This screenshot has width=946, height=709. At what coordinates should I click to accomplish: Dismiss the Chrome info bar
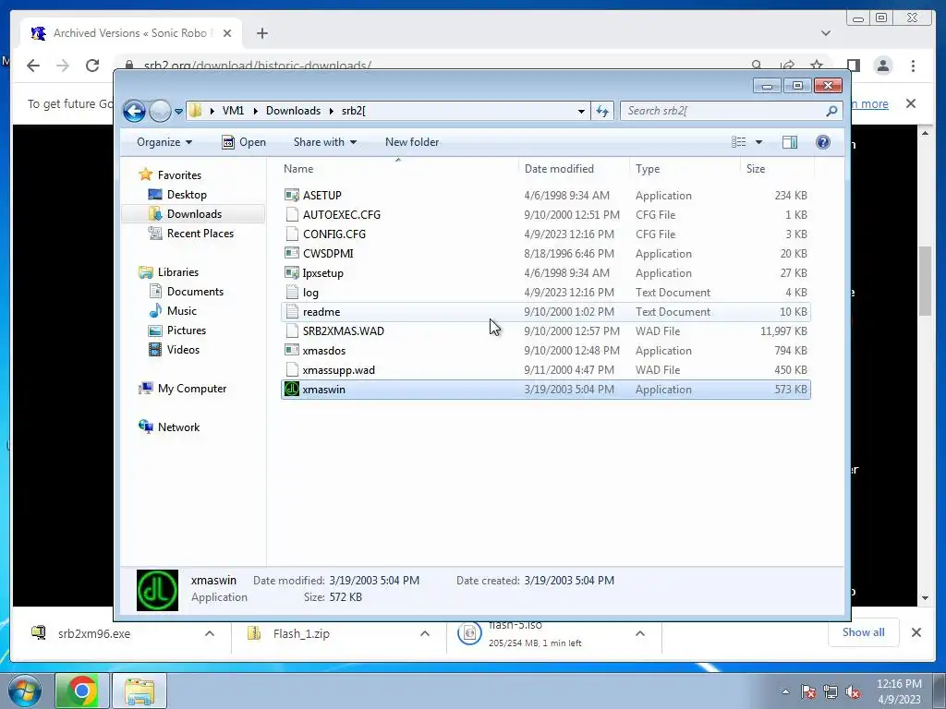click(911, 103)
